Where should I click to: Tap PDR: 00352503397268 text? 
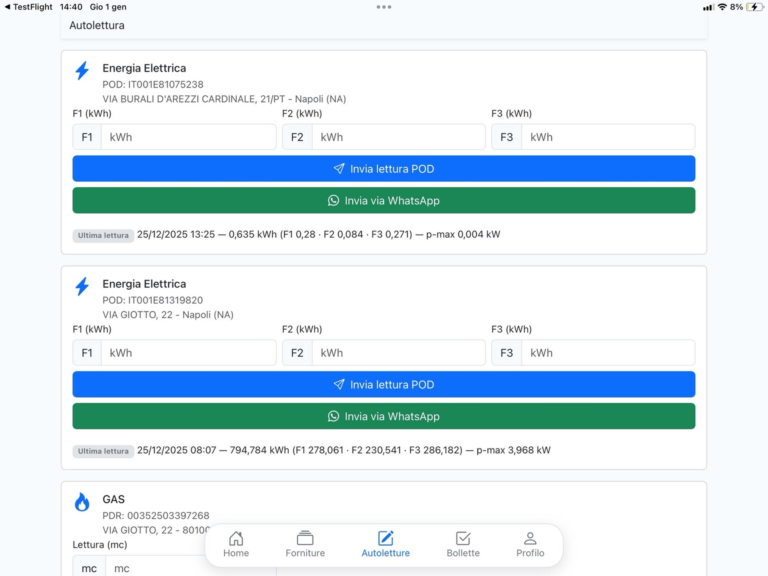156,516
